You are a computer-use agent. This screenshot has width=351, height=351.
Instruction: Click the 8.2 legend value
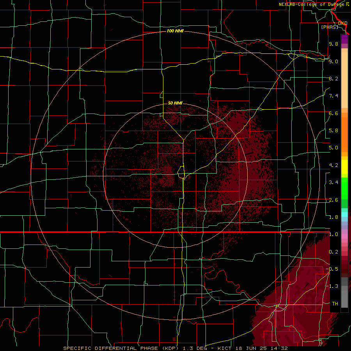click(x=333, y=78)
